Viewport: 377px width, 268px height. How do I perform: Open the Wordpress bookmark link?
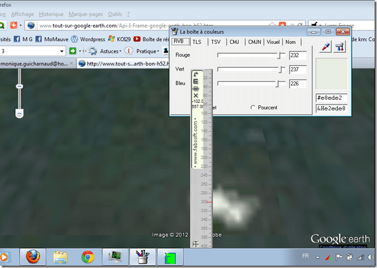[92, 39]
